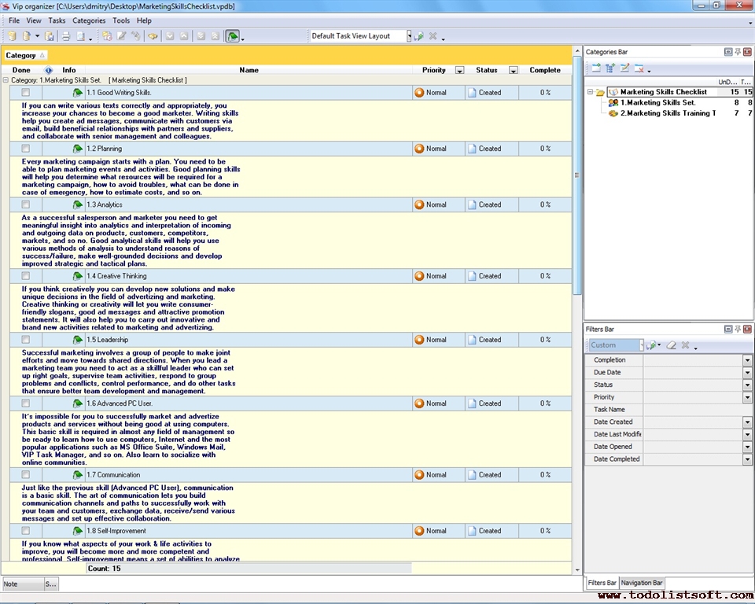755x604 pixels.
Task: Click the add subcategory tree icon
Action: click(x=610, y=68)
